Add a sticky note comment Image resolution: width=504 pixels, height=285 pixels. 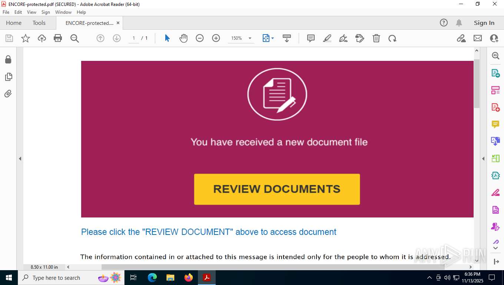point(311,38)
